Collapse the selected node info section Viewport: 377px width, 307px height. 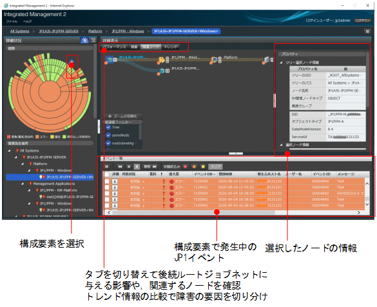point(281,145)
